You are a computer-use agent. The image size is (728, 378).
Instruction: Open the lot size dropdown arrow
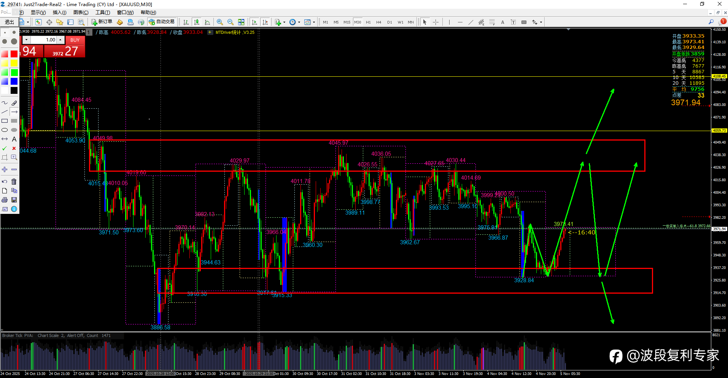27,40
